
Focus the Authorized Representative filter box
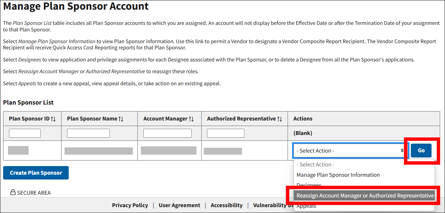click(226, 133)
